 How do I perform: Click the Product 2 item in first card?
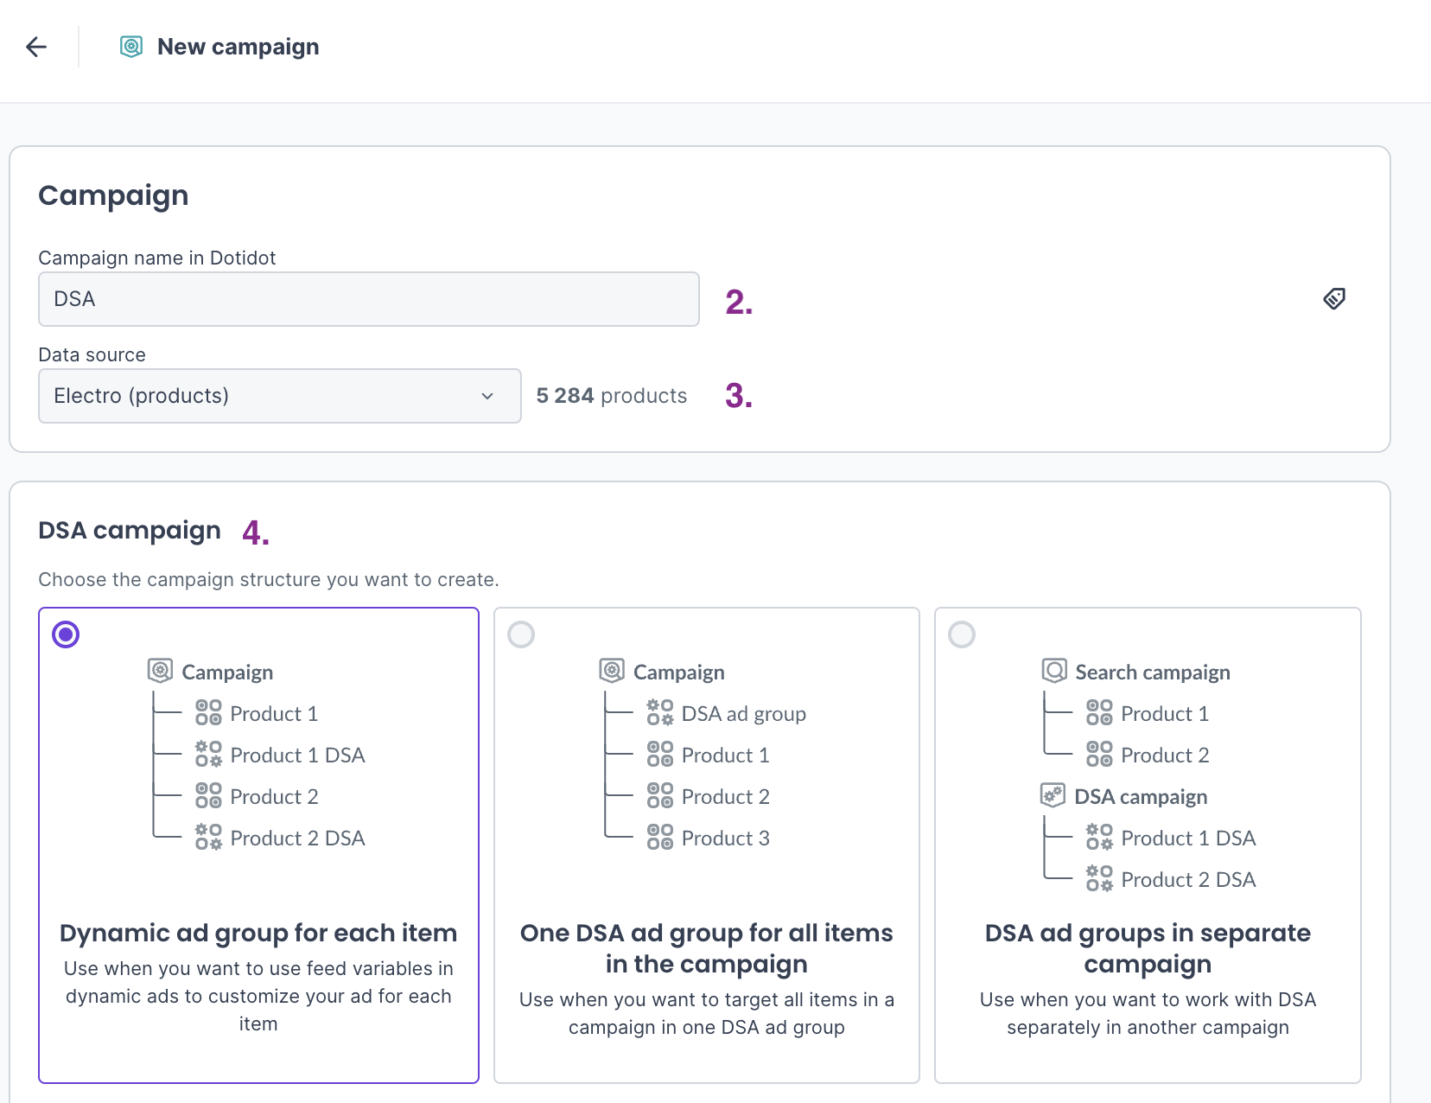[273, 796]
